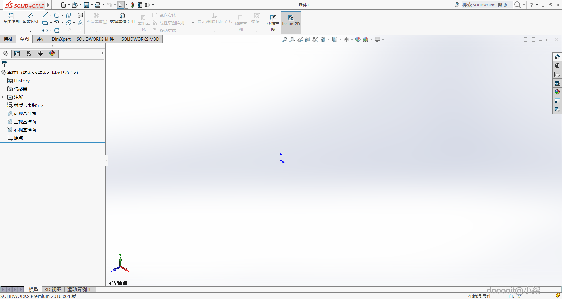562x299 pixels.
Task: Select the Ellipse sketch tool
Action: pos(68,23)
